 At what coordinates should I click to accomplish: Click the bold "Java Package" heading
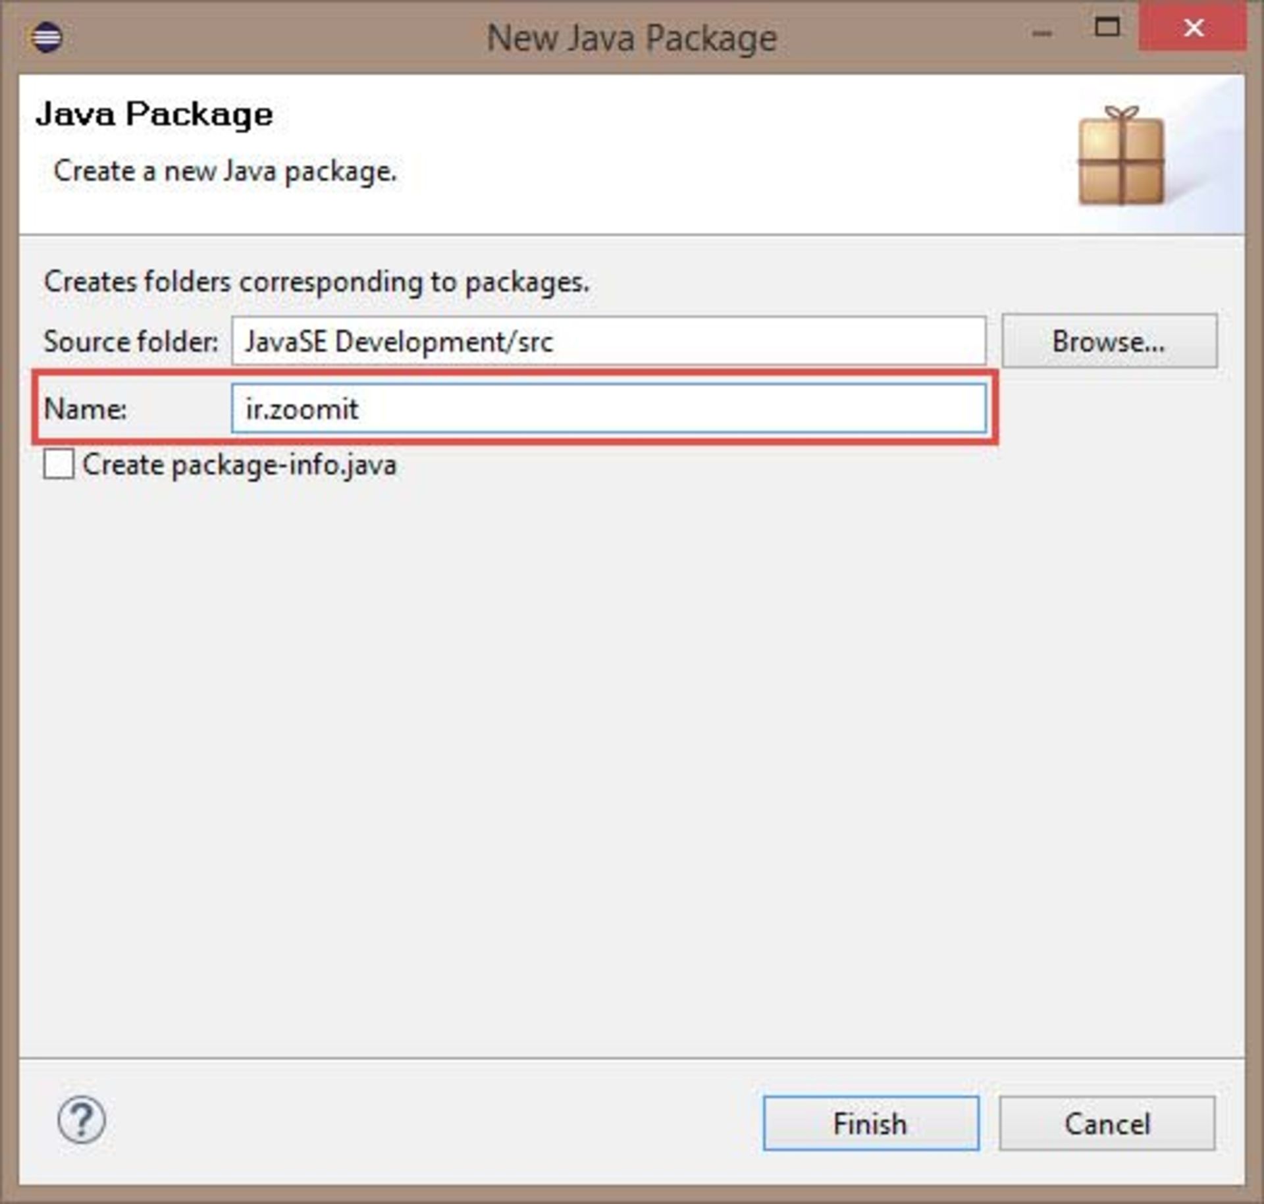coord(154,115)
